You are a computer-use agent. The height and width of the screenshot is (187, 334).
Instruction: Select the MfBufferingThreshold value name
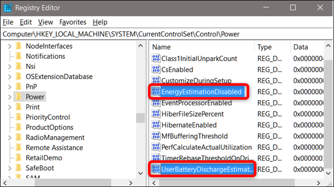click(x=194, y=136)
